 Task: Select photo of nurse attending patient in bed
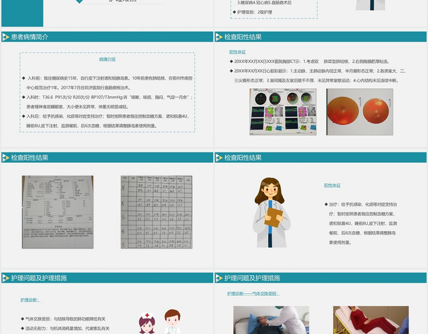point(272,320)
